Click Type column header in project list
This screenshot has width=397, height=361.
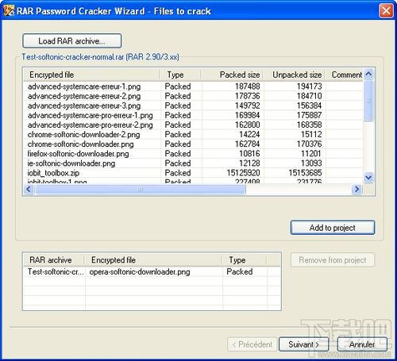[x=245, y=260]
